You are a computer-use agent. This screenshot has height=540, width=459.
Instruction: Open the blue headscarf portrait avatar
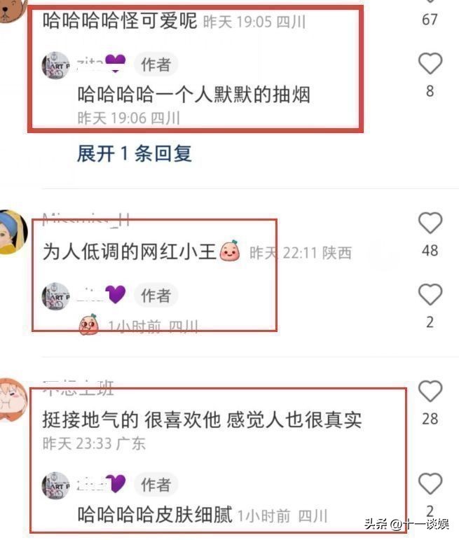[13, 232]
